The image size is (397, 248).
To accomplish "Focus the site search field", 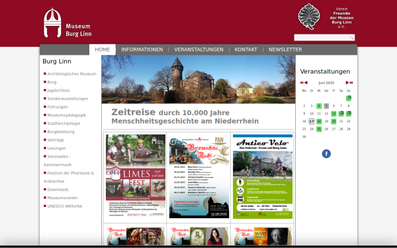I will [324, 38].
